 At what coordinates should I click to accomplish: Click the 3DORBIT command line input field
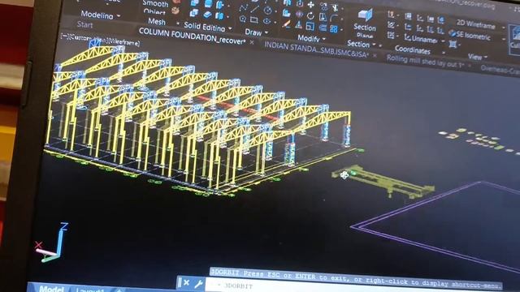(353, 286)
